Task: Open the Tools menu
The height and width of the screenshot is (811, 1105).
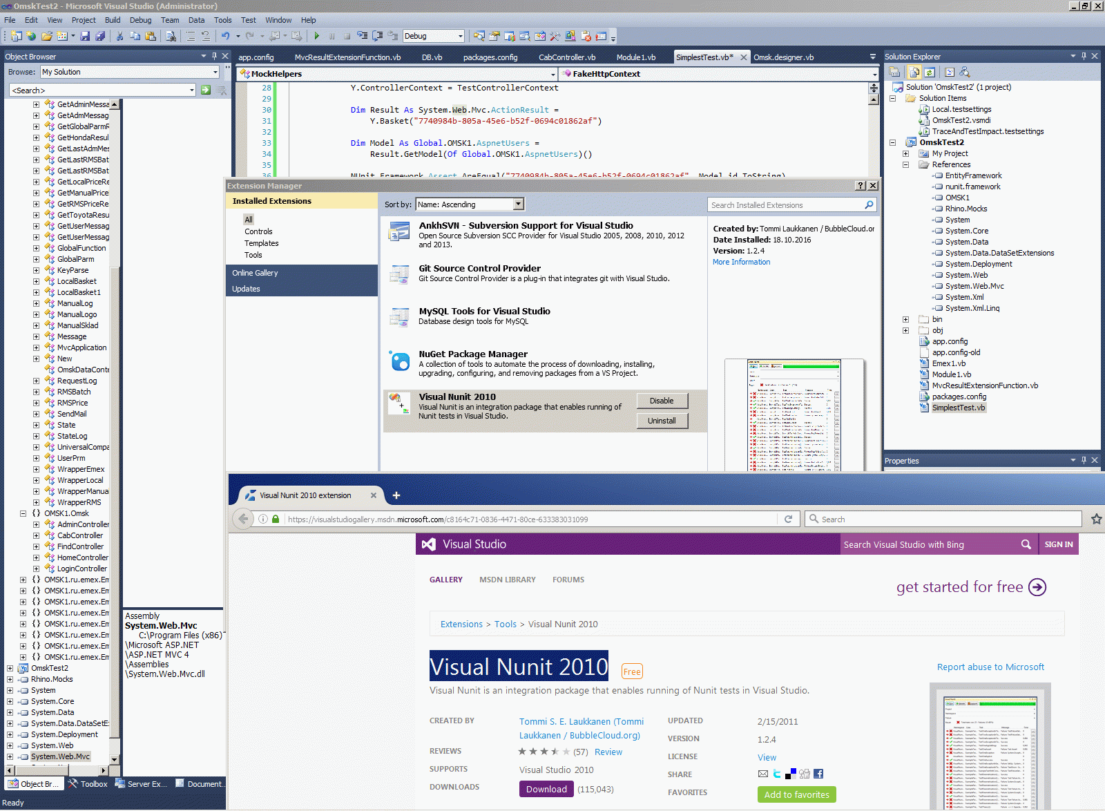Action: pyautogui.click(x=222, y=20)
